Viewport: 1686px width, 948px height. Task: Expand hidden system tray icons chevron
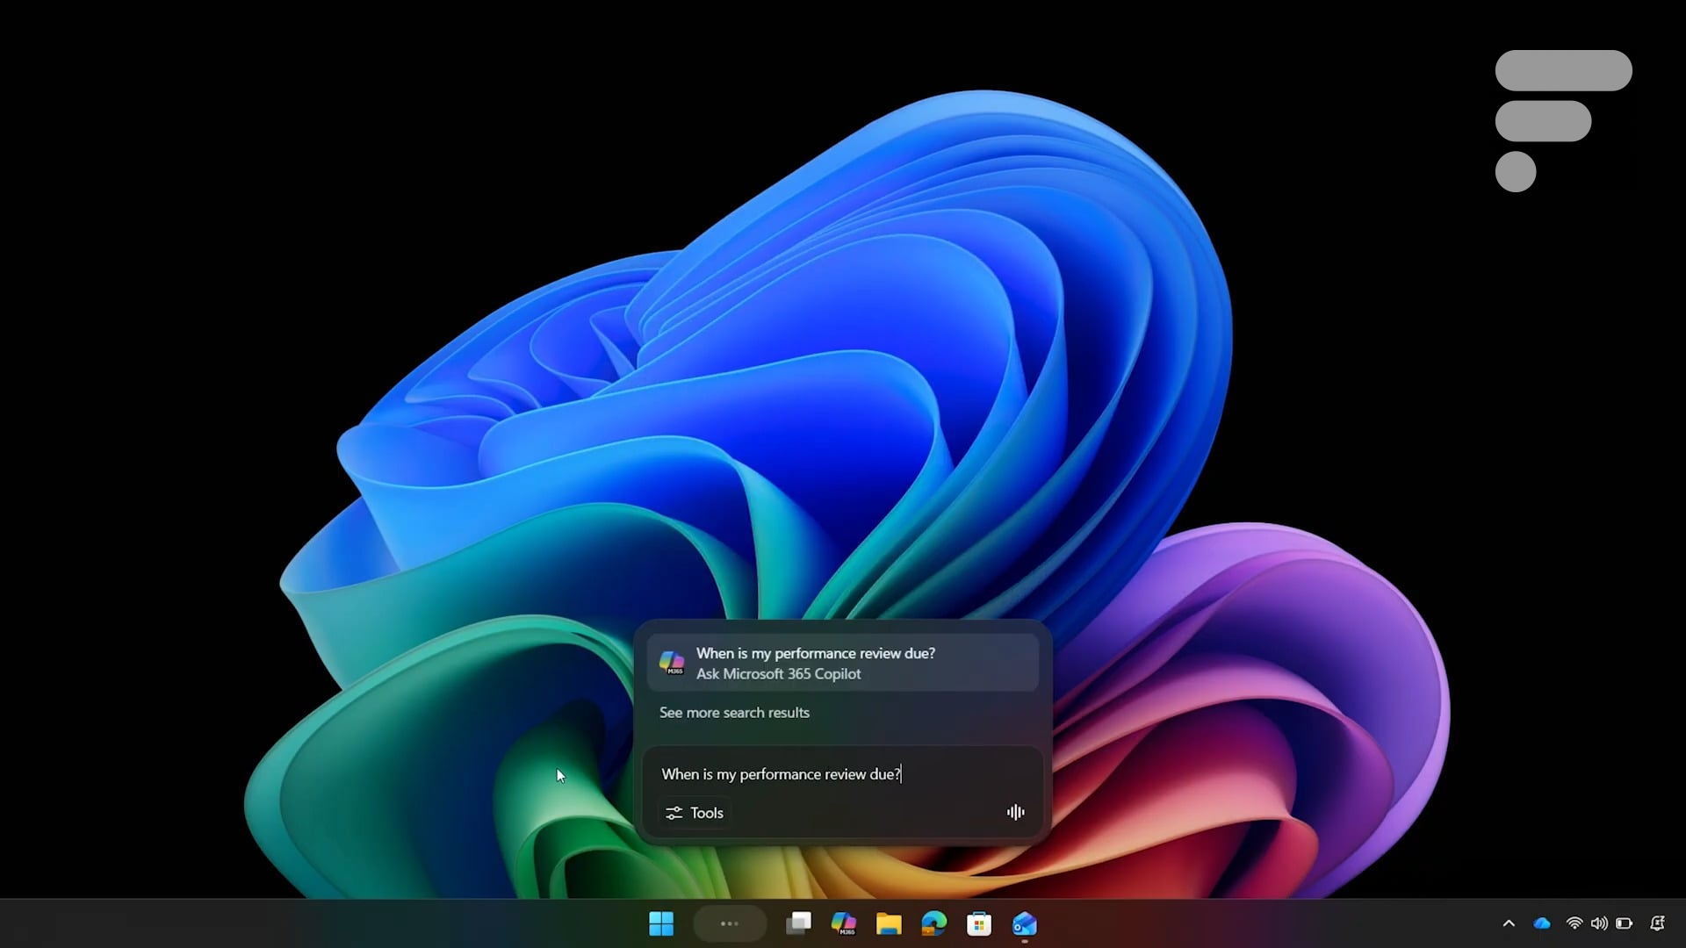click(1509, 923)
